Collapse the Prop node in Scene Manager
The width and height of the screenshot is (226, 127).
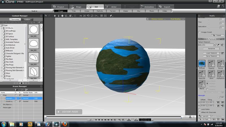(x=1, y=95)
